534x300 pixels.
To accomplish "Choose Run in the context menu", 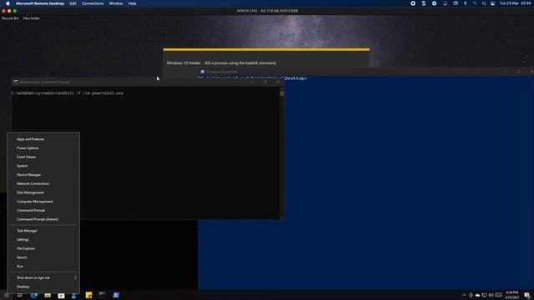I will point(43,266).
